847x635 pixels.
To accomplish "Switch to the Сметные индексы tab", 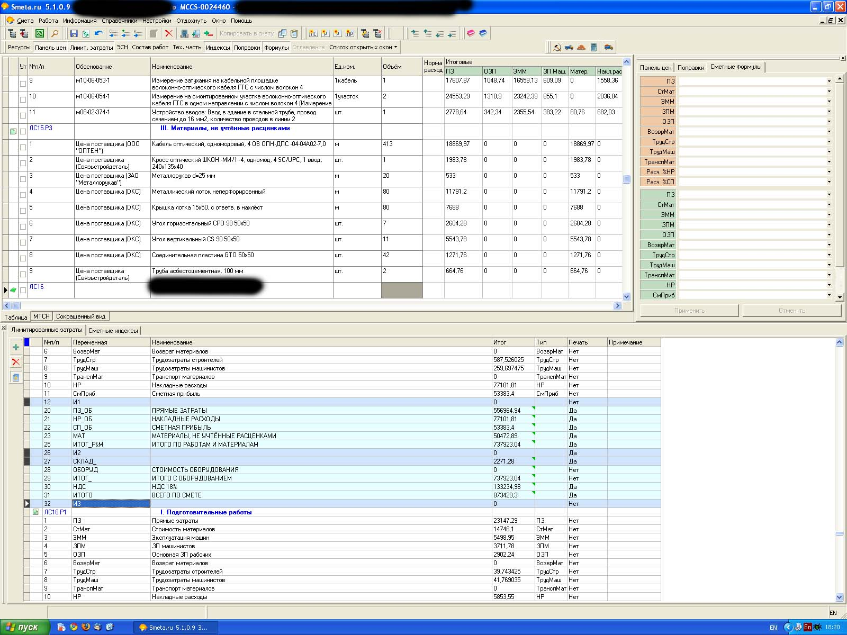I will pyautogui.click(x=113, y=331).
